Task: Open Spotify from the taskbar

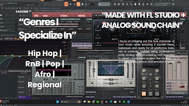Action: 124,102
